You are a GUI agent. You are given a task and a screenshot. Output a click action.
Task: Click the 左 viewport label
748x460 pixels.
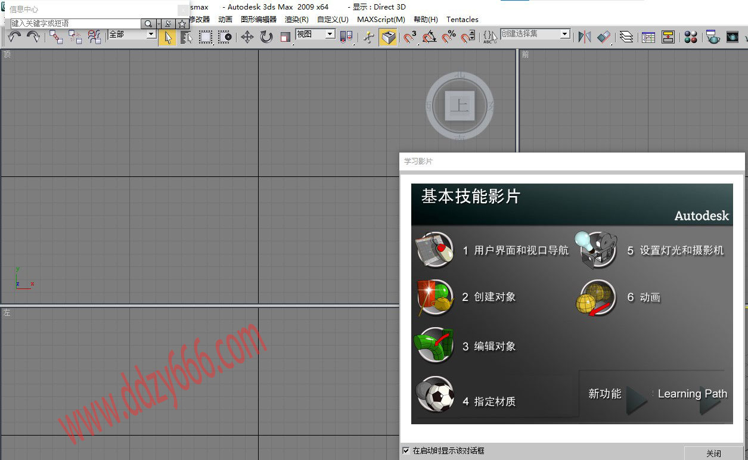click(7, 313)
